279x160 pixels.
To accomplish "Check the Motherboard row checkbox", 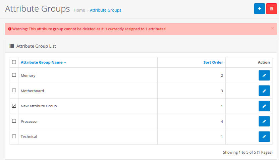I will [14, 91].
